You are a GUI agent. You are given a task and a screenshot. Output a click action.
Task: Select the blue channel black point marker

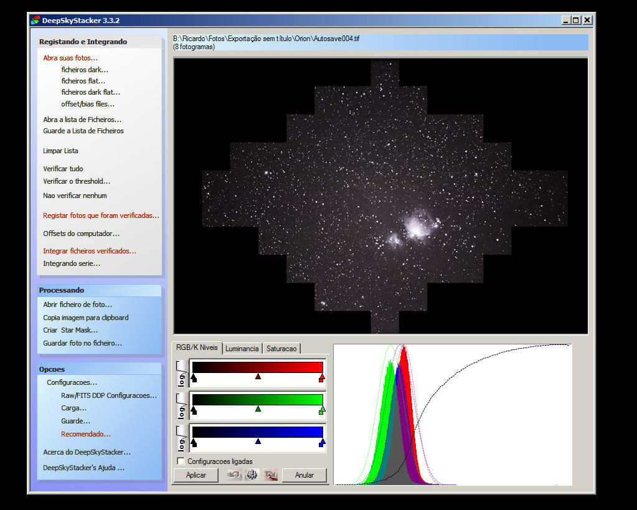194,443
